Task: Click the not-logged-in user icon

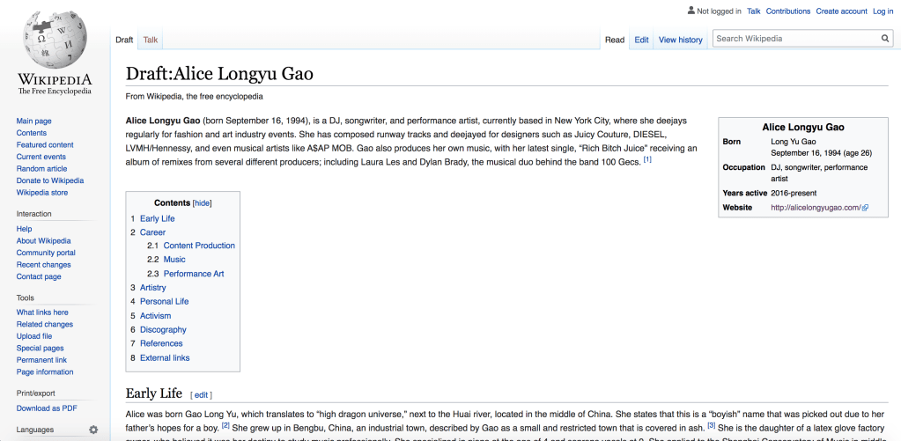Action: click(691, 11)
